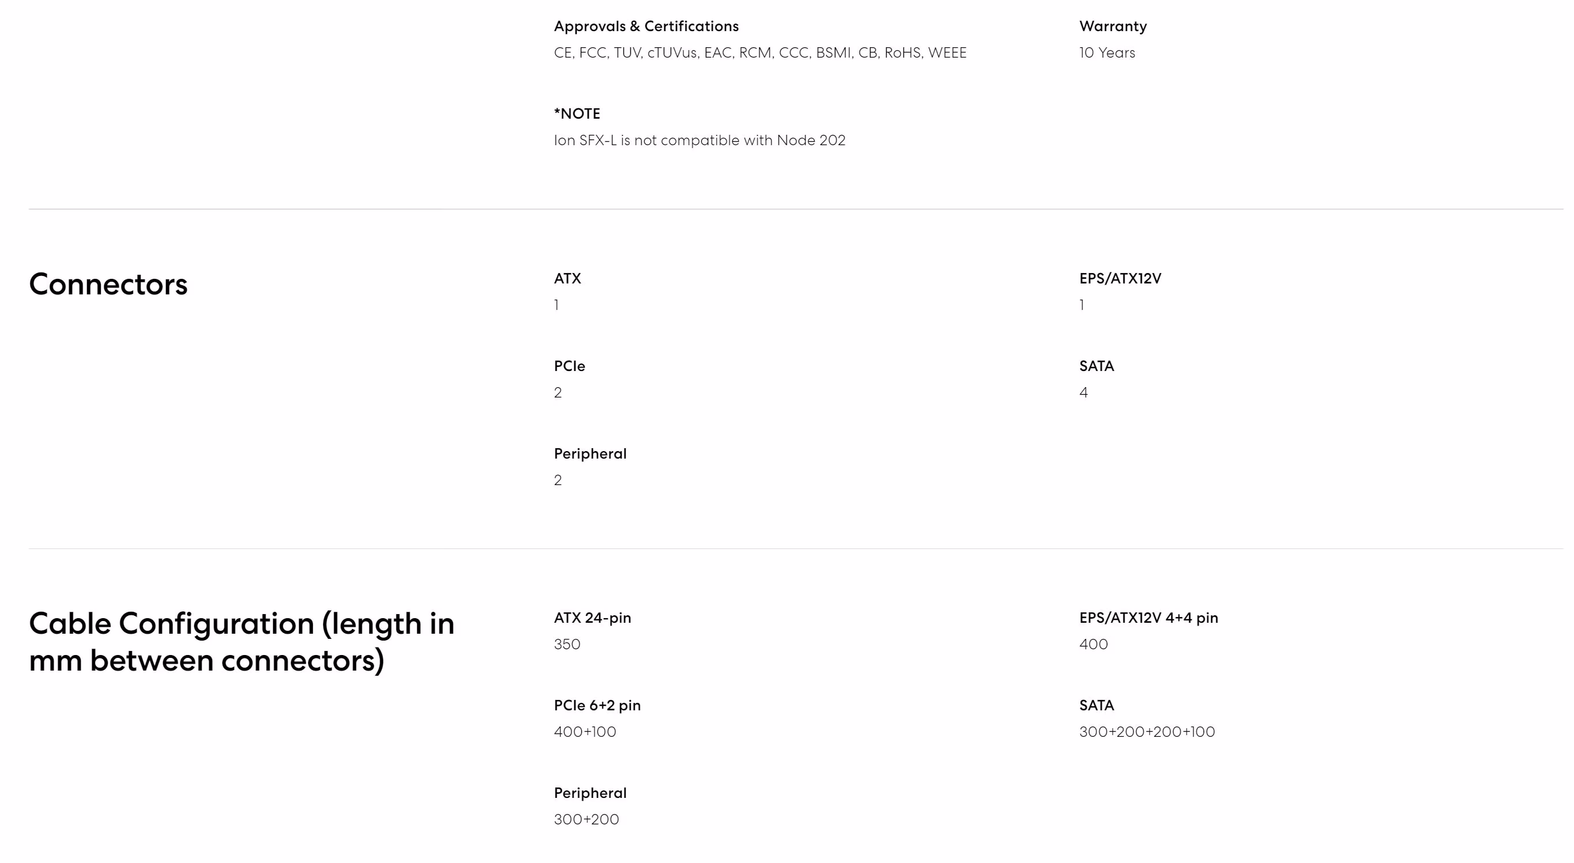Image resolution: width=1574 pixels, height=863 pixels.
Task: Select the 350 cable length value
Action: (x=567, y=644)
